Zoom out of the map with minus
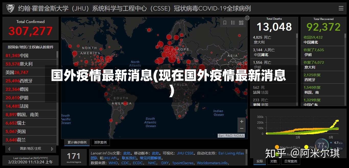Screen dimensions: 349x168 (x=242, y=128)
